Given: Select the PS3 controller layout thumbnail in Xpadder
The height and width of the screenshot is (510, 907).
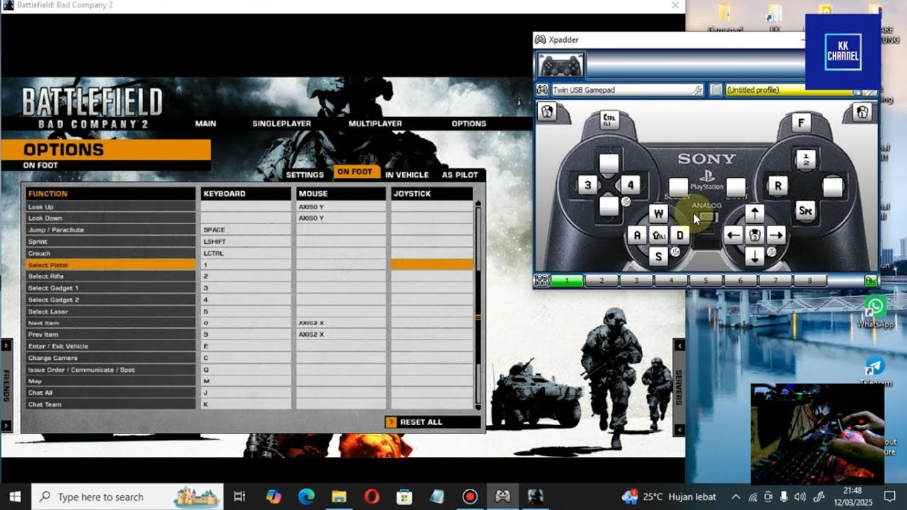Looking at the screenshot, I should point(561,65).
